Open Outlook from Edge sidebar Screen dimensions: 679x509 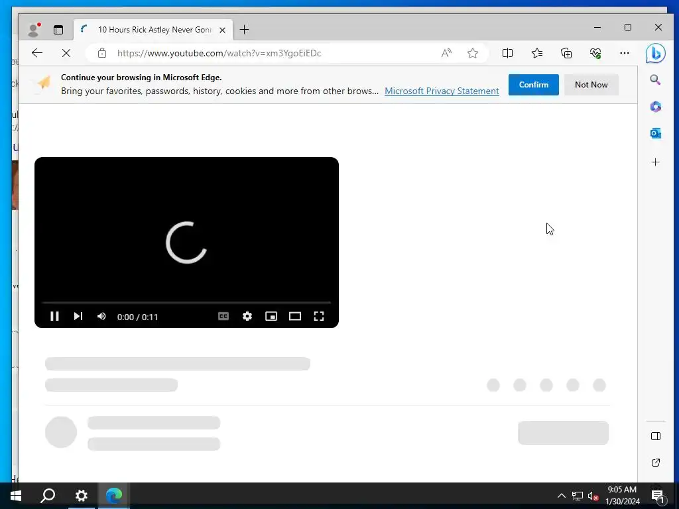pyautogui.click(x=656, y=133)
